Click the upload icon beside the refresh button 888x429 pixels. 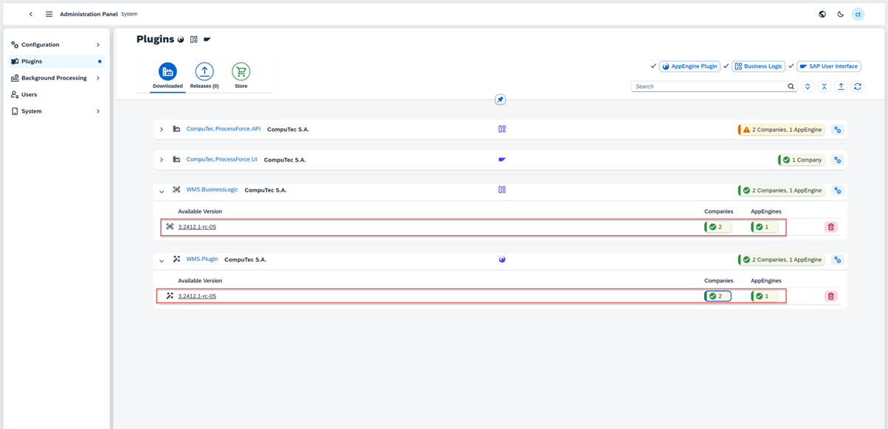[841, 86]
